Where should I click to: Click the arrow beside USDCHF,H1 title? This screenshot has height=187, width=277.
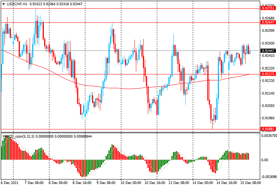pyautogui.click(x=3, y=3)
